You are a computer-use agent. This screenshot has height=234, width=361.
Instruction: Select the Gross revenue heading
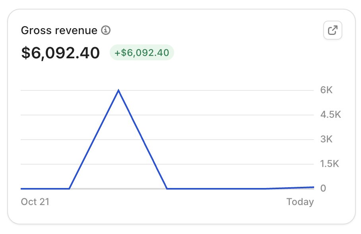(59, 30)
